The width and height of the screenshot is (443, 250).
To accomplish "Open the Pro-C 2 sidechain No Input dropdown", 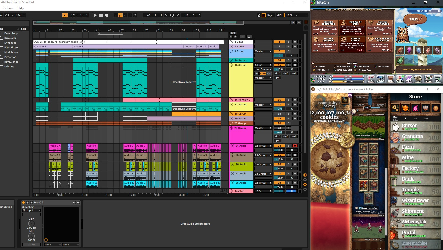I will point(31,210).
